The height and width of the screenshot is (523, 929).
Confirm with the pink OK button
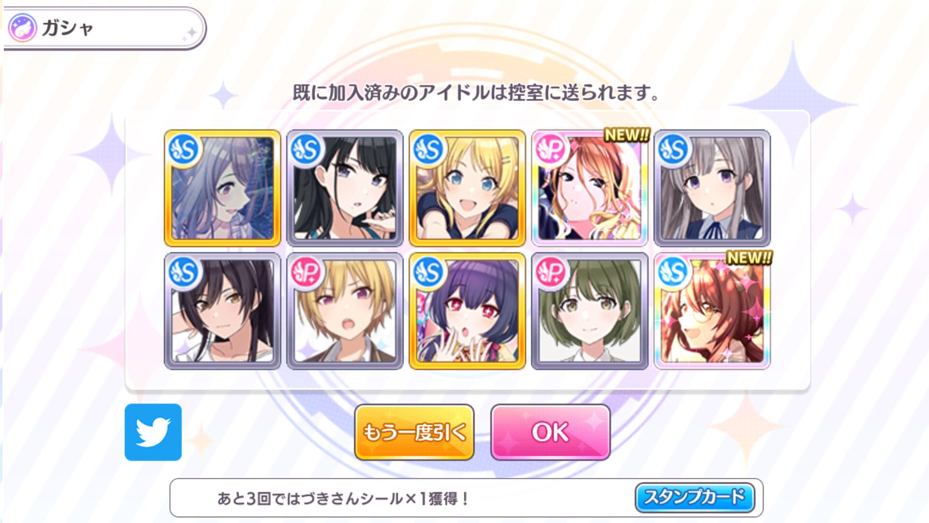point(550,432)
